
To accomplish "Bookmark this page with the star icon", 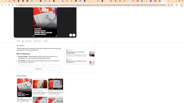I will pos(172,5).
